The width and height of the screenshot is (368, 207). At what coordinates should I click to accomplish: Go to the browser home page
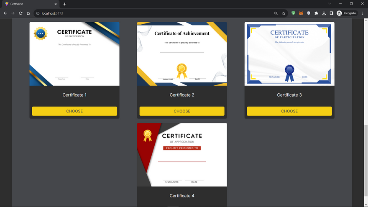[28, 13]
